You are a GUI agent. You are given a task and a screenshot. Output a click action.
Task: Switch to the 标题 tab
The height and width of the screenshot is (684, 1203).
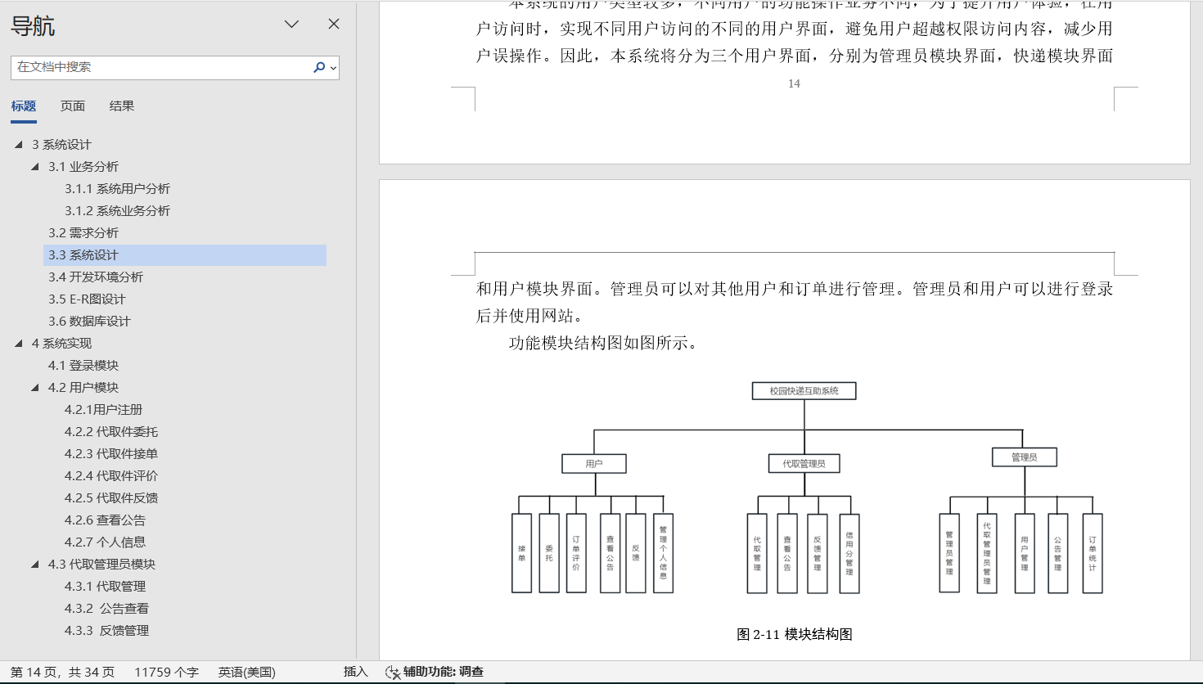24,106
